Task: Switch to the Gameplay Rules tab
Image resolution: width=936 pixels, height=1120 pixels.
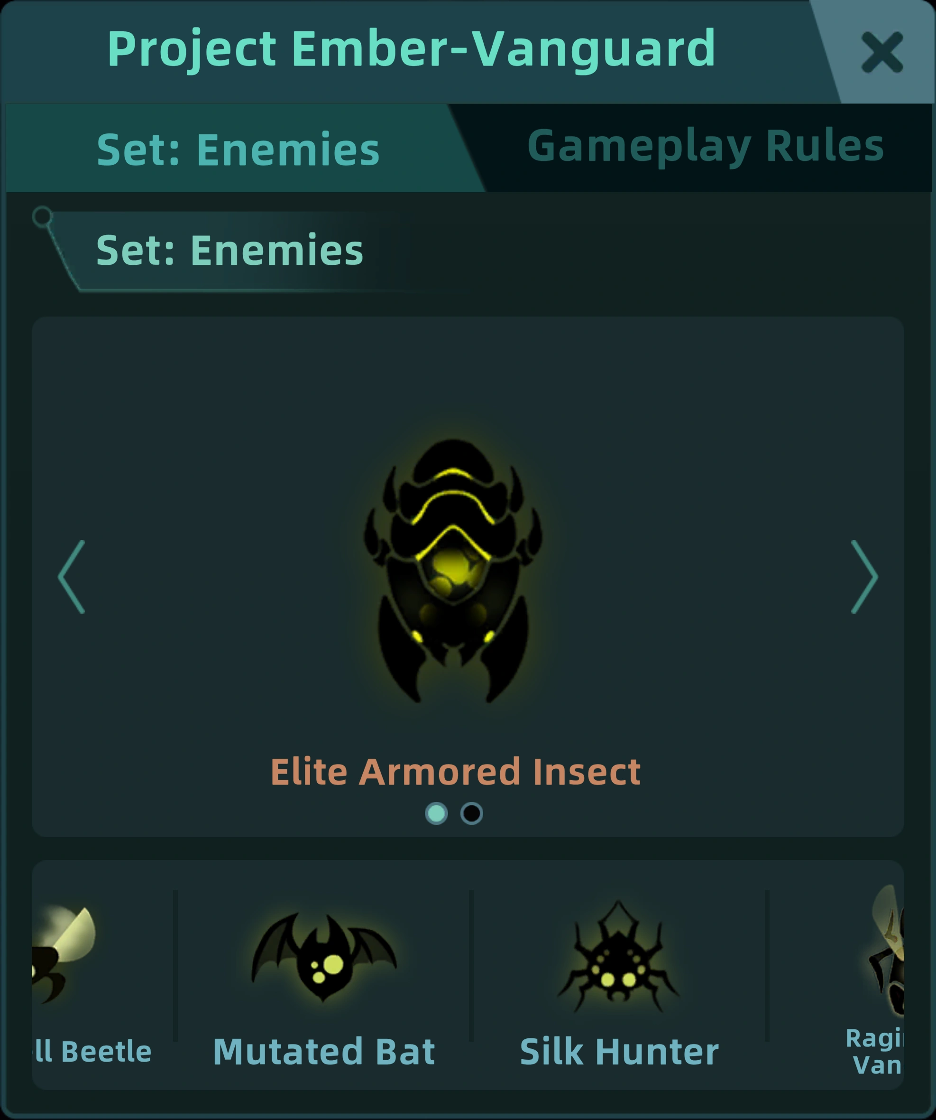Action: point(706,147)
